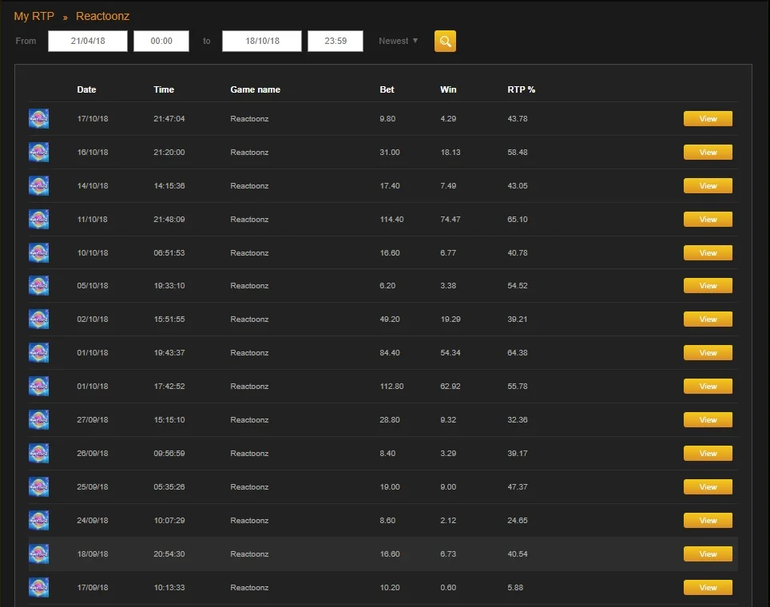Click the Reactoonz game icon for 02/10/18
The height and width of the screenshot is (607, 770).
click(39, 319)
